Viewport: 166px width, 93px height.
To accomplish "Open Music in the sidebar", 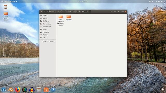I will point(48,29).
